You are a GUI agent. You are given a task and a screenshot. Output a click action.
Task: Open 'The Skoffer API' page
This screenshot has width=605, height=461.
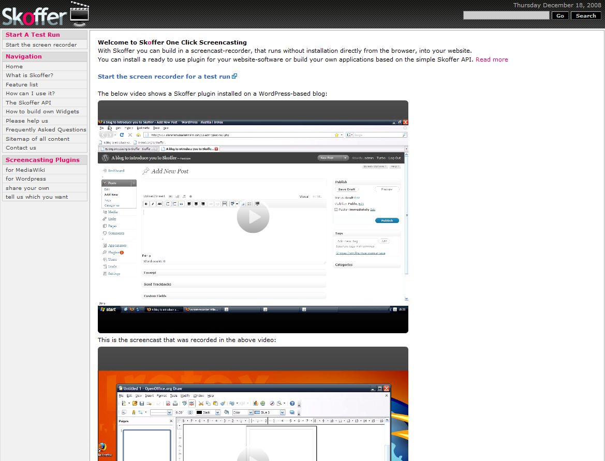(28, 102)
